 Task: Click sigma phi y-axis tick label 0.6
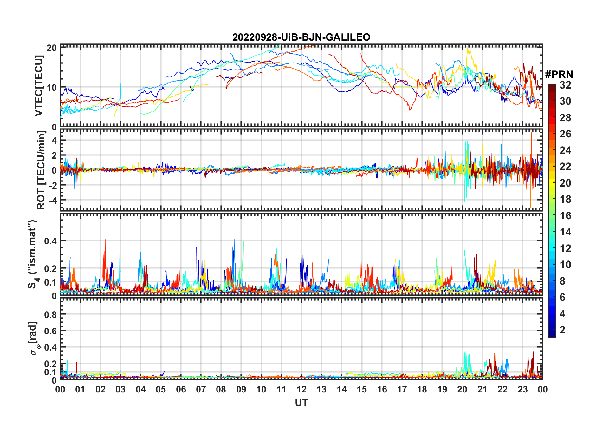click(51, 331)
